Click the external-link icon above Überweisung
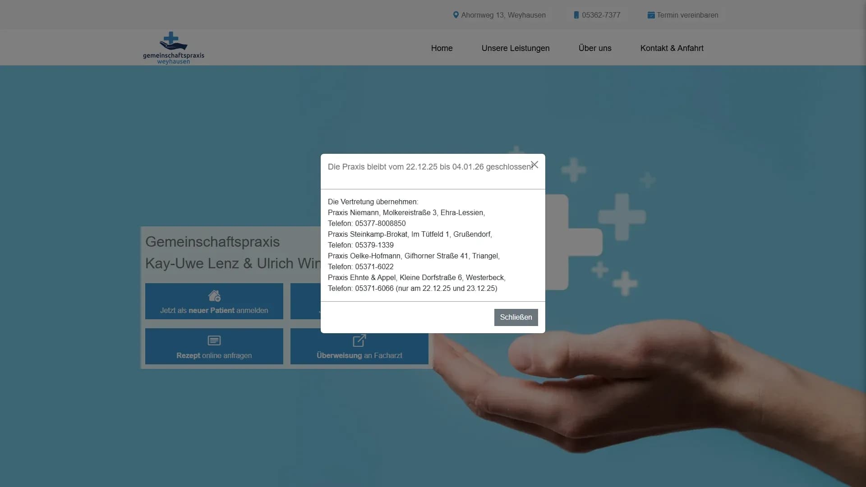This screenshot has width=866, height=487. 359,340
